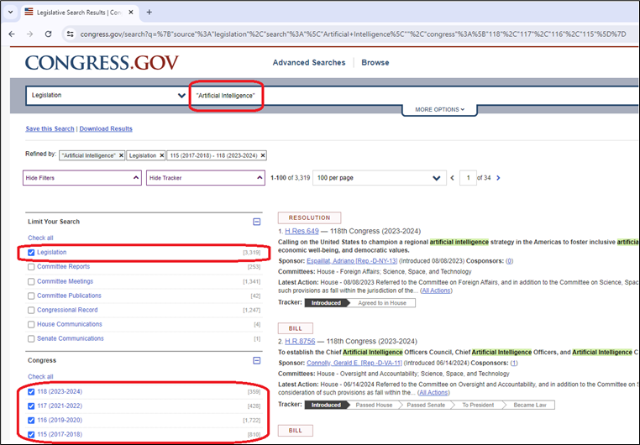Open the Legislation source dropdown
Screen dimensions: 640x445
click(x=107, y=96)
